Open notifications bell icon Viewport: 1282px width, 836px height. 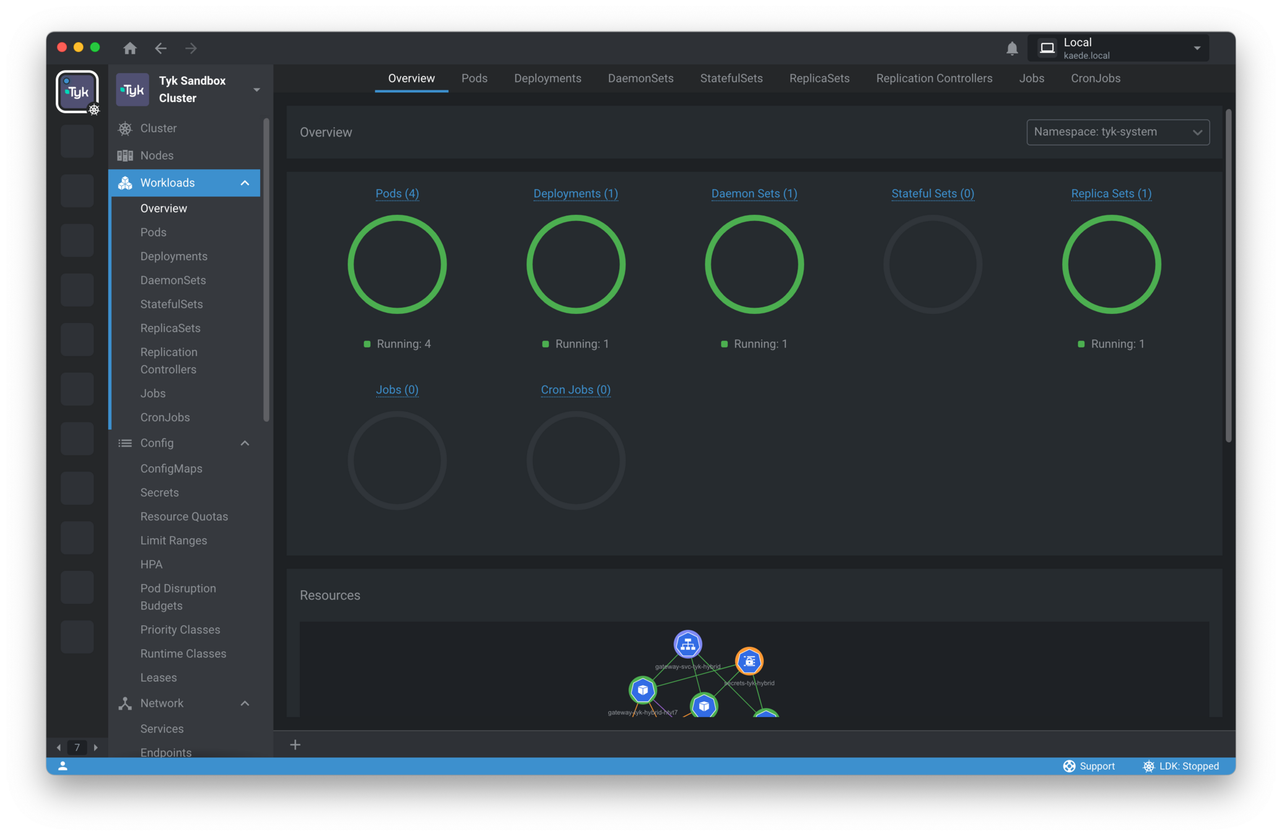click(1012, 48)
